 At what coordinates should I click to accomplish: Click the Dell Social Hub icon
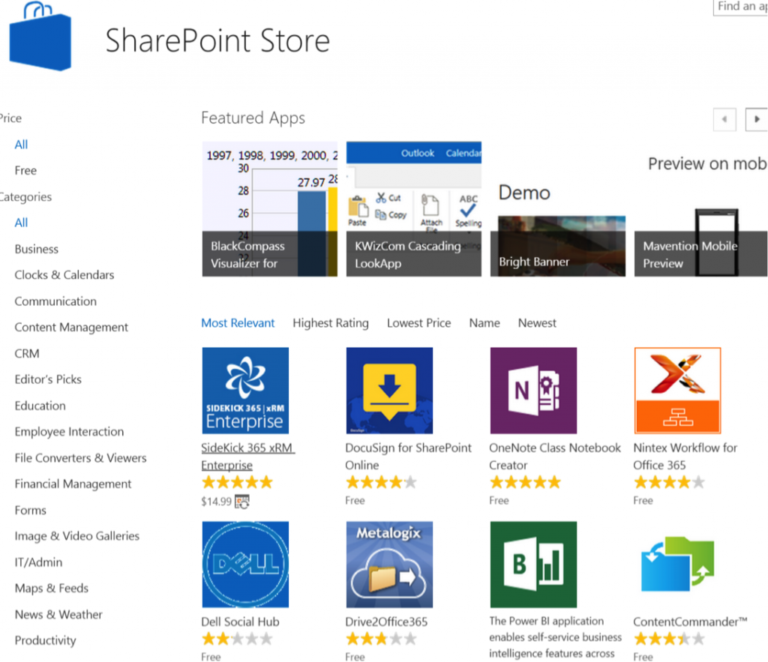[x=245, y=565]
